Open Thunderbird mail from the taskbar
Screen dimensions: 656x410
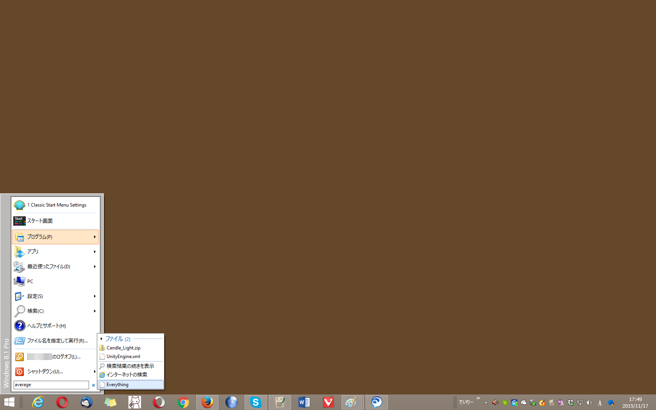86,402
